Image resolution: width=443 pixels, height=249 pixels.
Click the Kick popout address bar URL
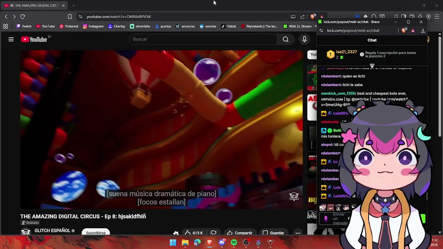point(353,31)
